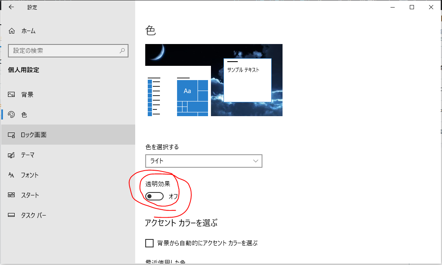442x265 pixels.
Task: Select the 色 menu item
Action: coord(68,114)
